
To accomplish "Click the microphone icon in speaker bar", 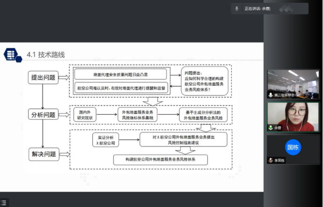I will tap(237, 8).
